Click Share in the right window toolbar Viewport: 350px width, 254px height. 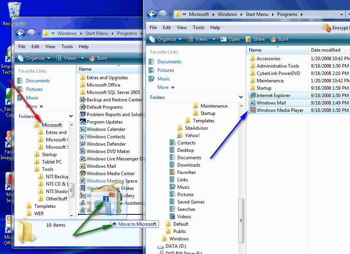pos(255,39)
